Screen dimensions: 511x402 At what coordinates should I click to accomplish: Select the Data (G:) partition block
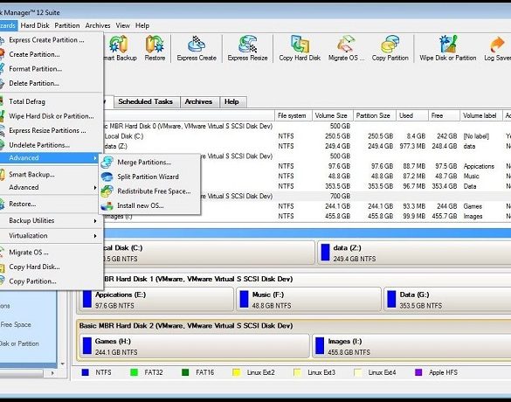(447, 299)
